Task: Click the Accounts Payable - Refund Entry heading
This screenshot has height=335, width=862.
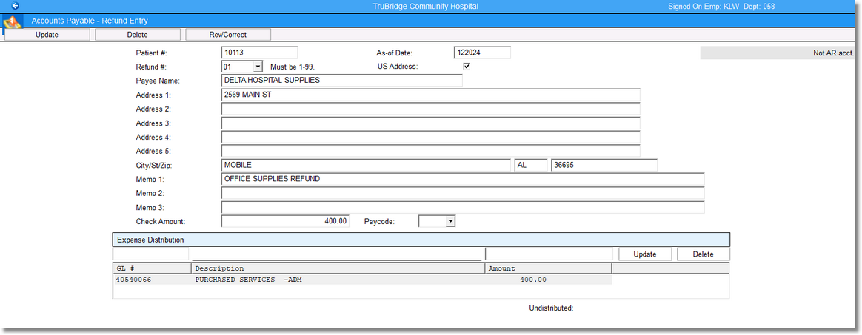Action: pyautogui.click(x=90, y=21)
